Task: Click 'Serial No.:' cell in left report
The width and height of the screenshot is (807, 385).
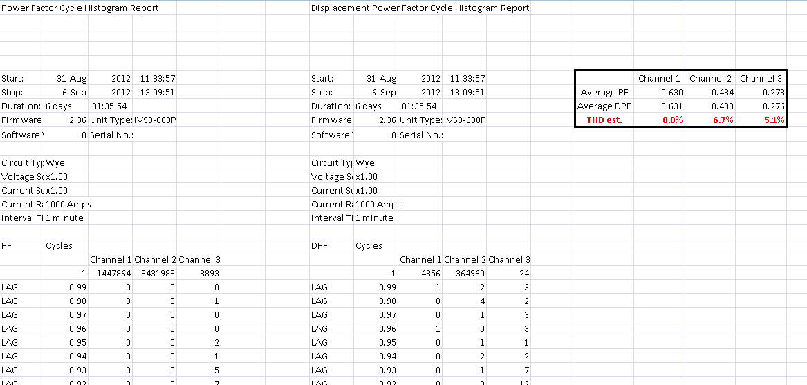Action: click(112, 135)
